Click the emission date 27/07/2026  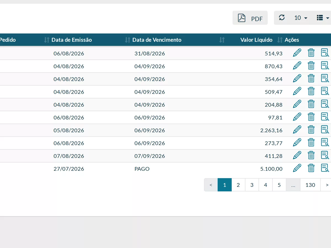click(x=69, y=169)
